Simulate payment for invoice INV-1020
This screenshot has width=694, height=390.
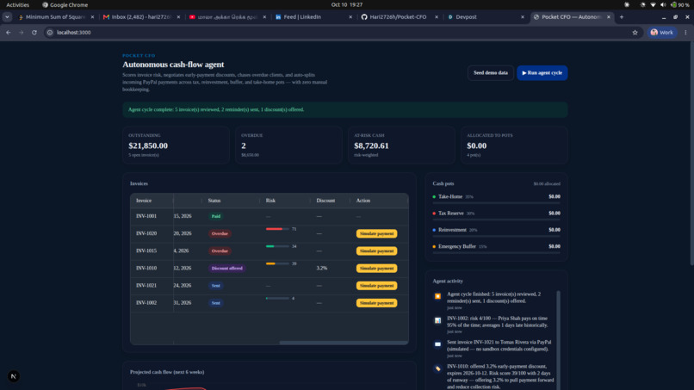(376, 233)
